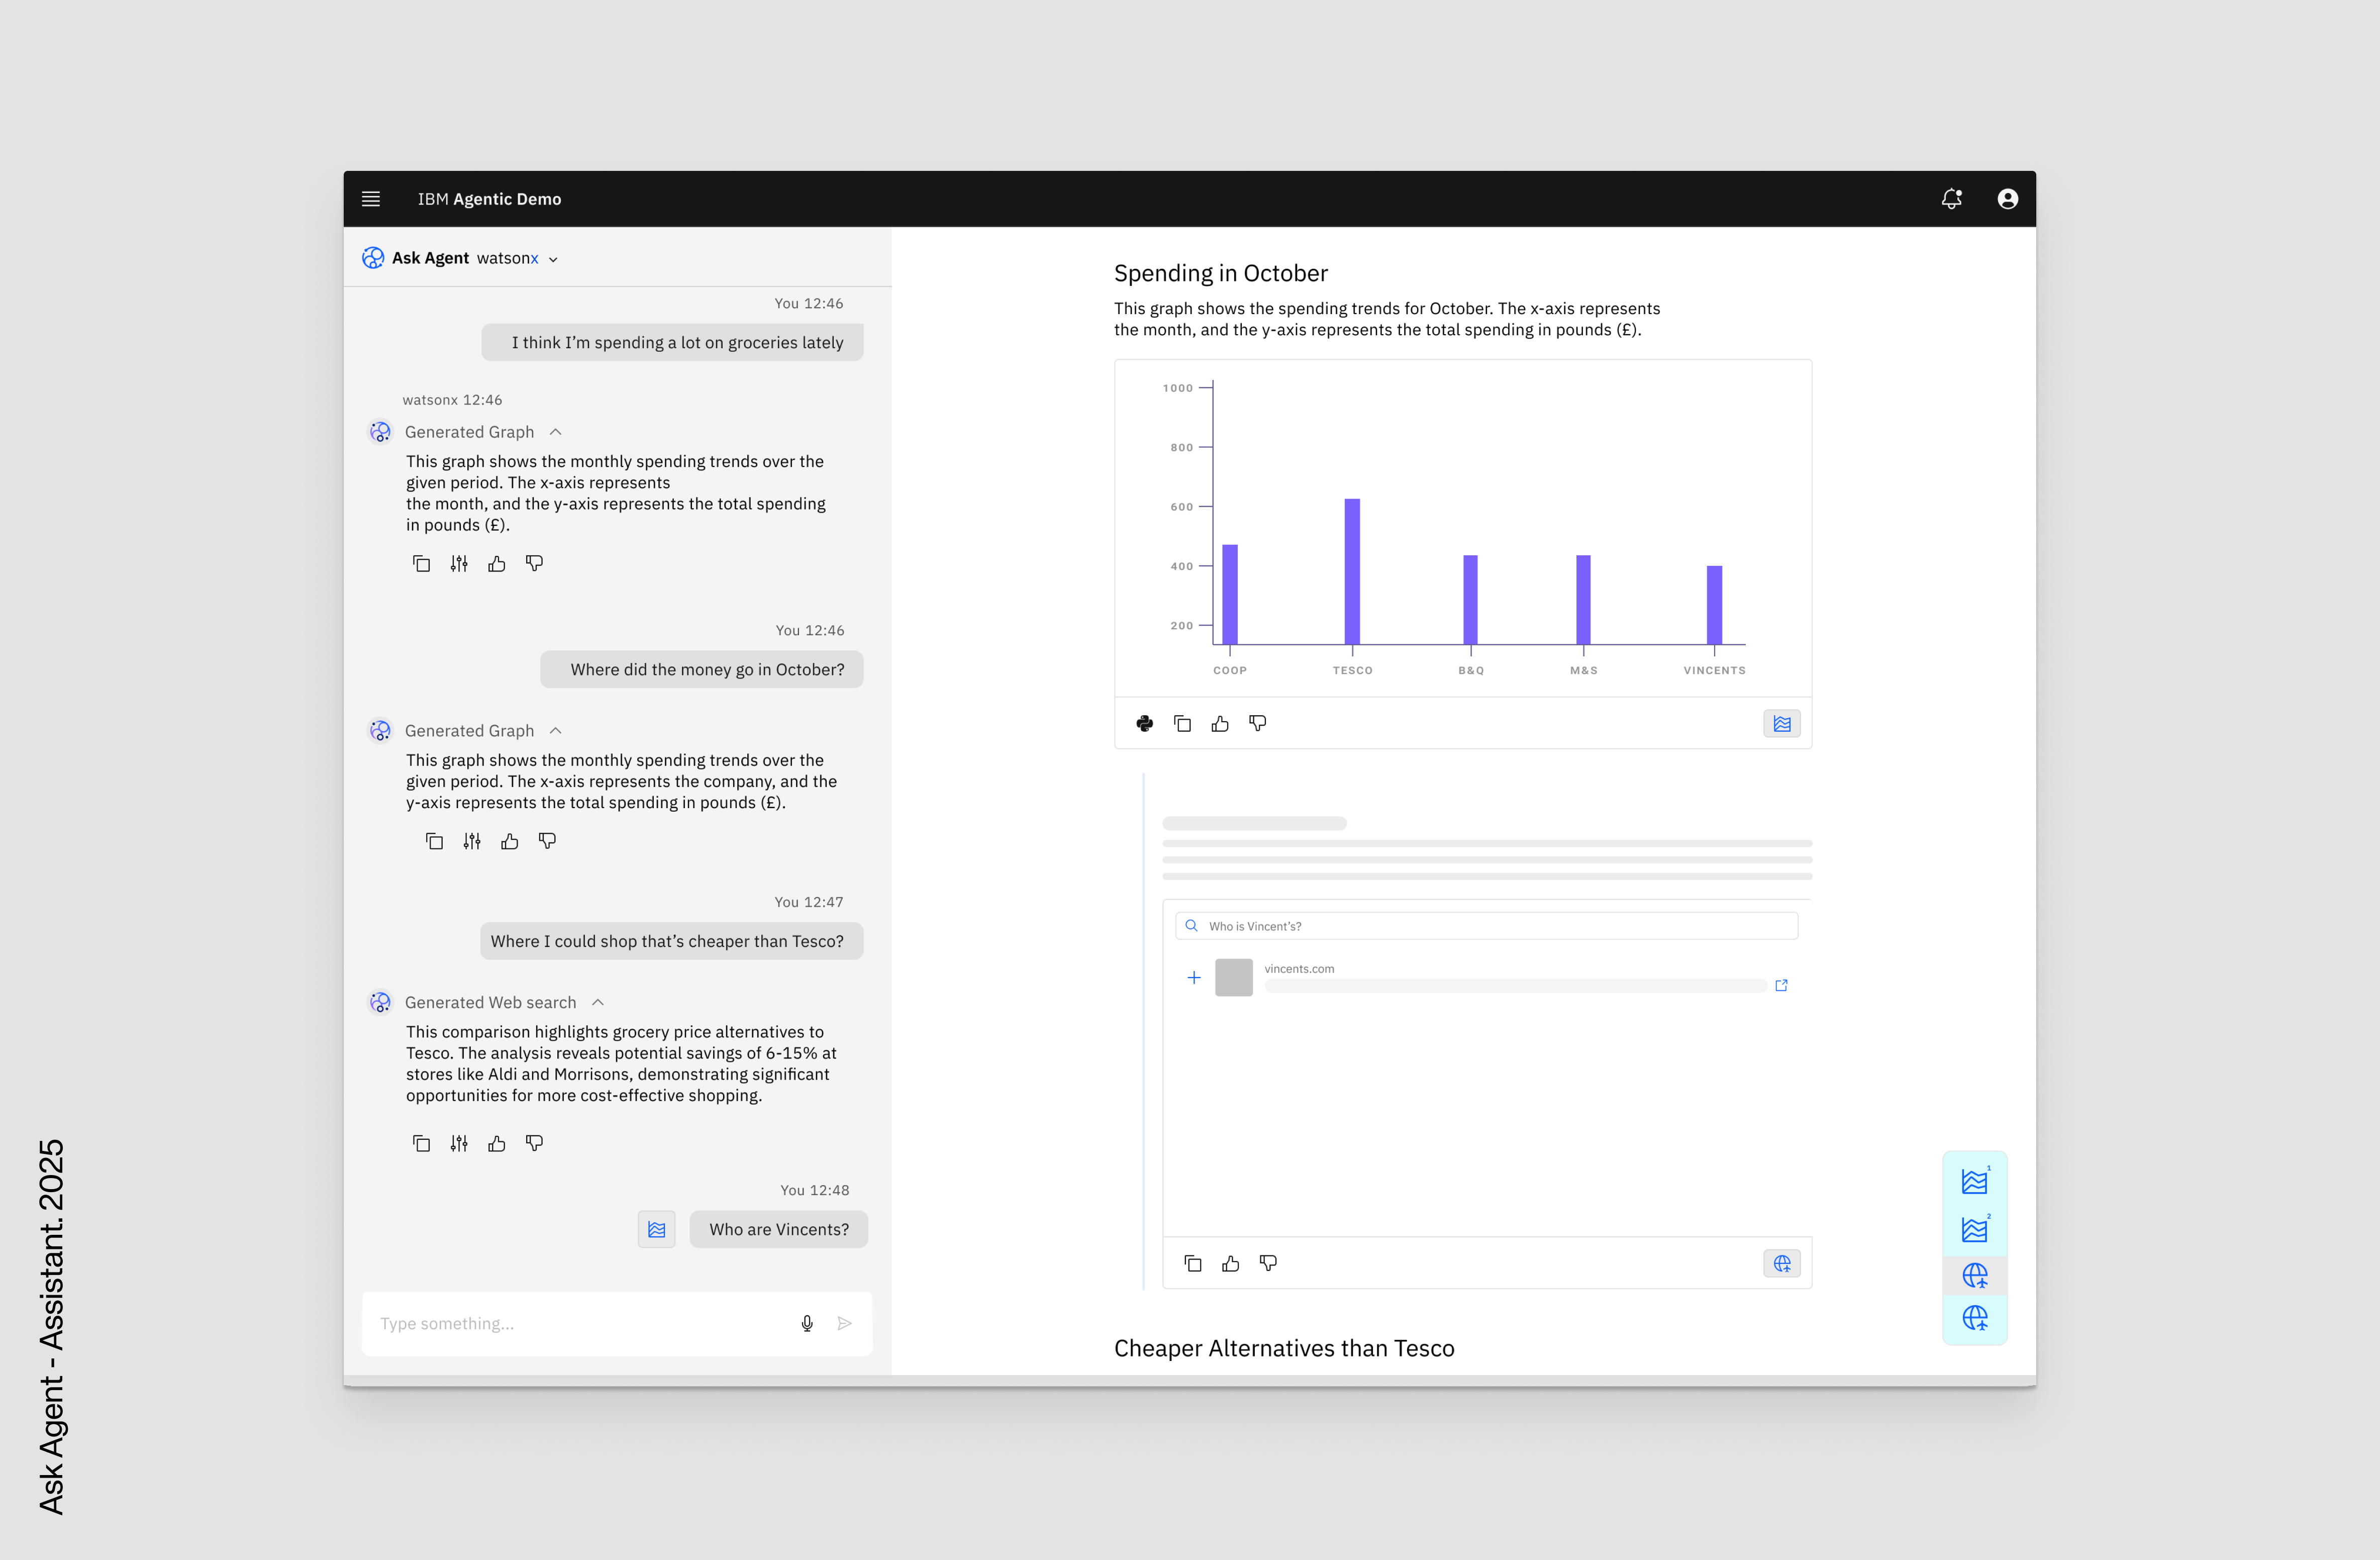Collapse the first Generated Graph section
This screenshot has width=2380, height=1560.
556,432
